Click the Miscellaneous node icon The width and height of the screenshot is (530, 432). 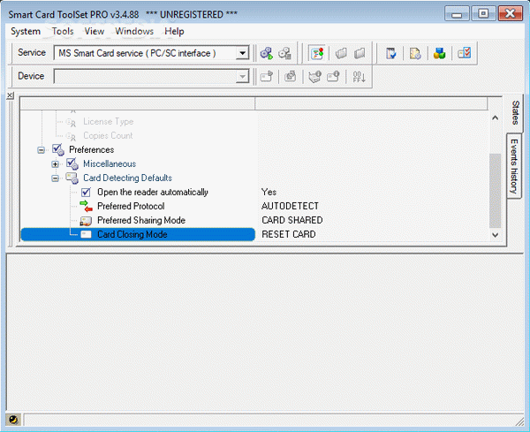72,163
